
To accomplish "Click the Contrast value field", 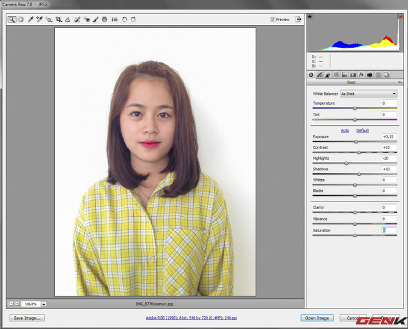I will [389, 147].
